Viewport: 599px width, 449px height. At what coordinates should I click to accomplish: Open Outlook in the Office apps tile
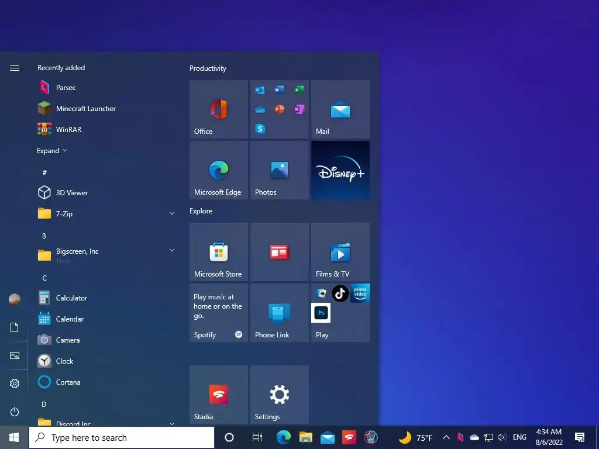260,90
